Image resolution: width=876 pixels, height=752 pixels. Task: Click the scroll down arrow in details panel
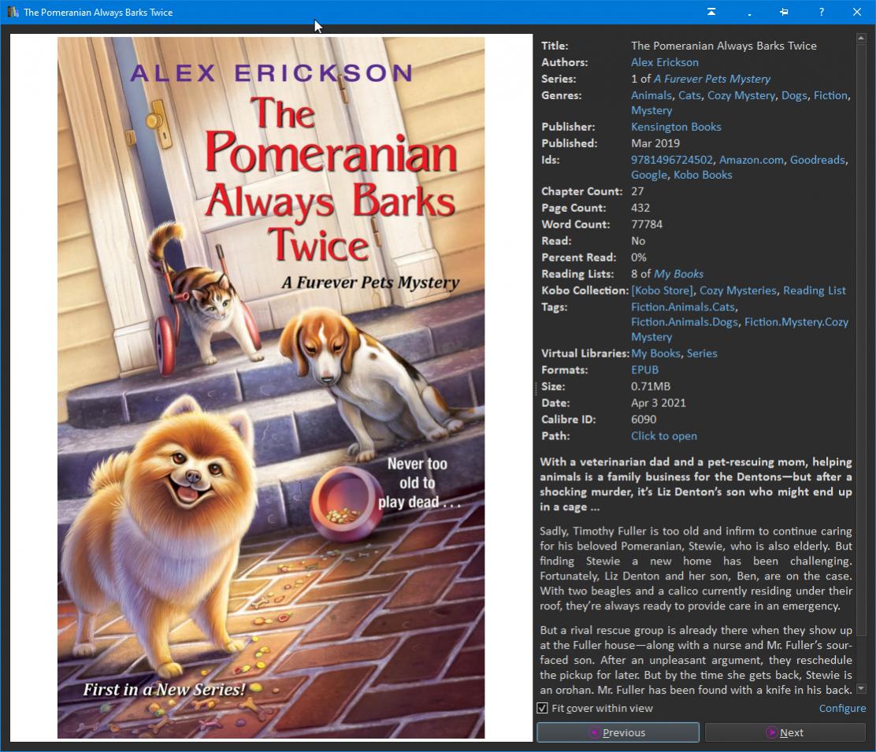tap(860, 689)
